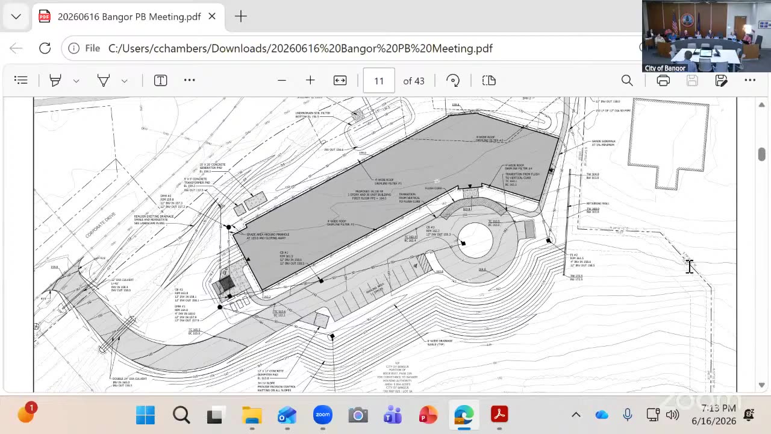The height and width of the screenshot is (434, 771).
Task: Refresh the current page
Action: click(45, 48)
